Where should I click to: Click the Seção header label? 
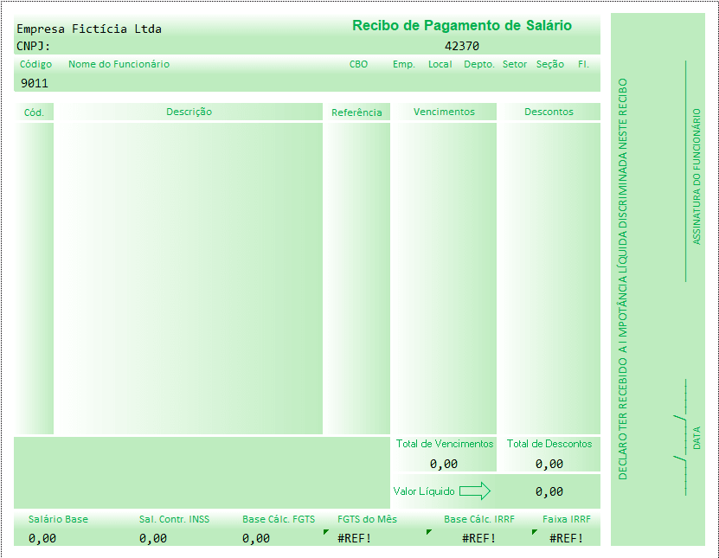(x=549, y=64)
